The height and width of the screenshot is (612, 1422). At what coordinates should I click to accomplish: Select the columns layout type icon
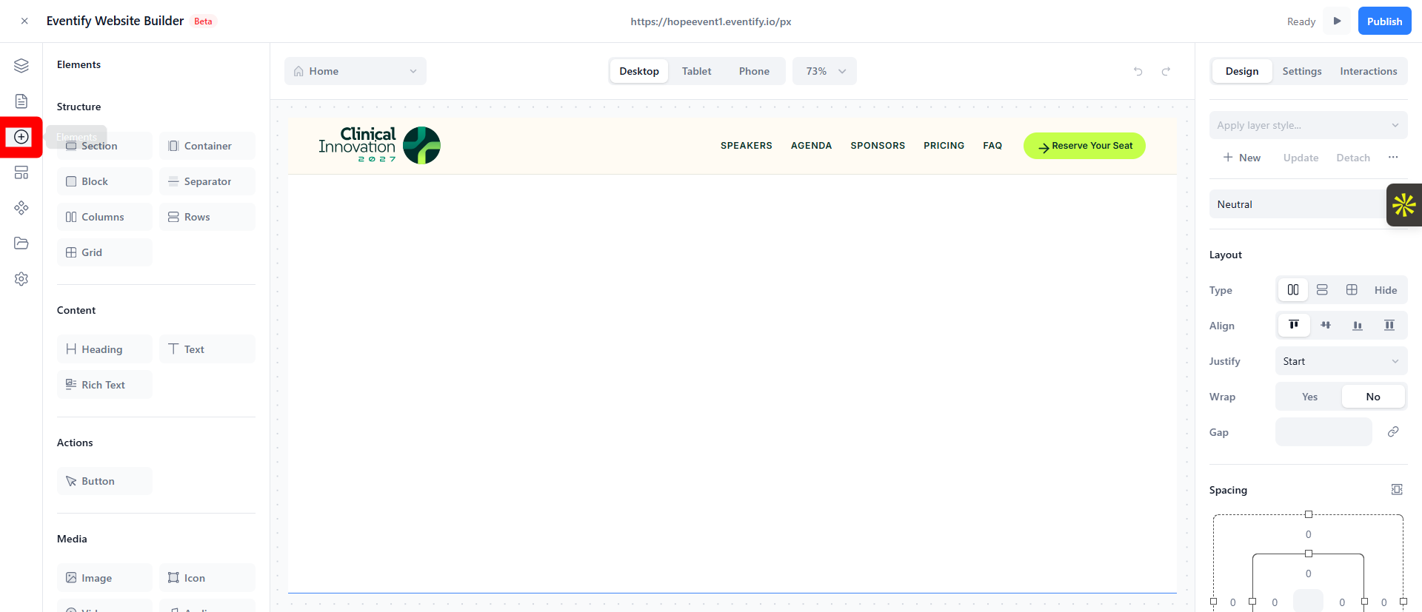1293,290
